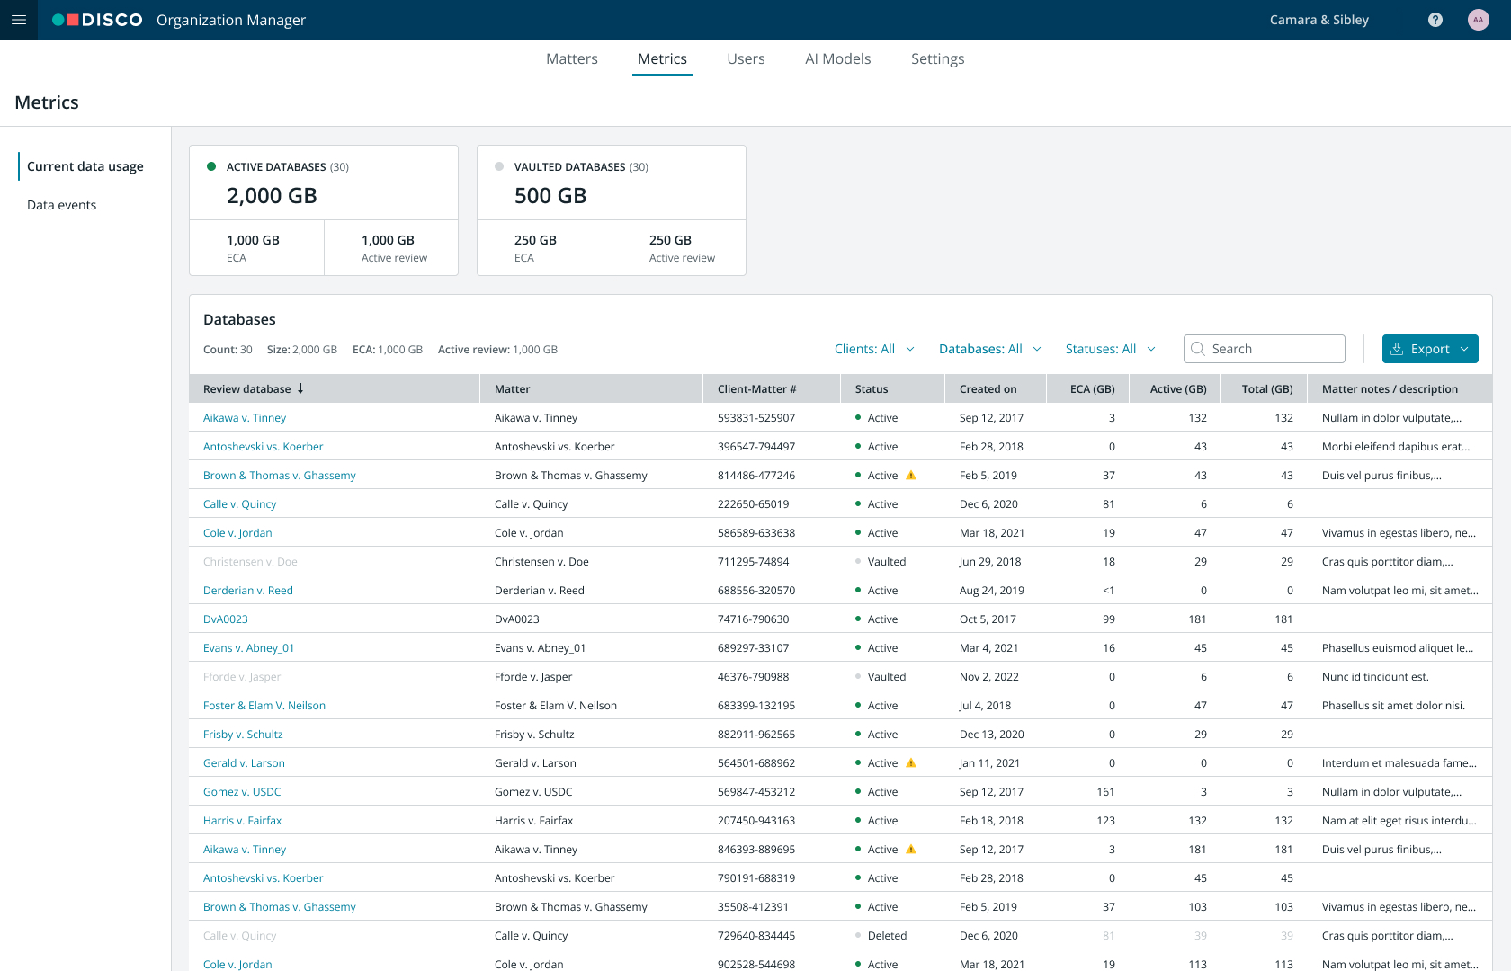Click the Export button
Screen dimensions: 1511x971
[x=1430, y=349]
